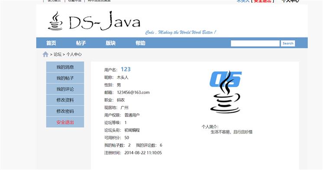Click the DS-Java logo in the header
The height and width of the screenshot is (170, 323).
coord(94,21)
